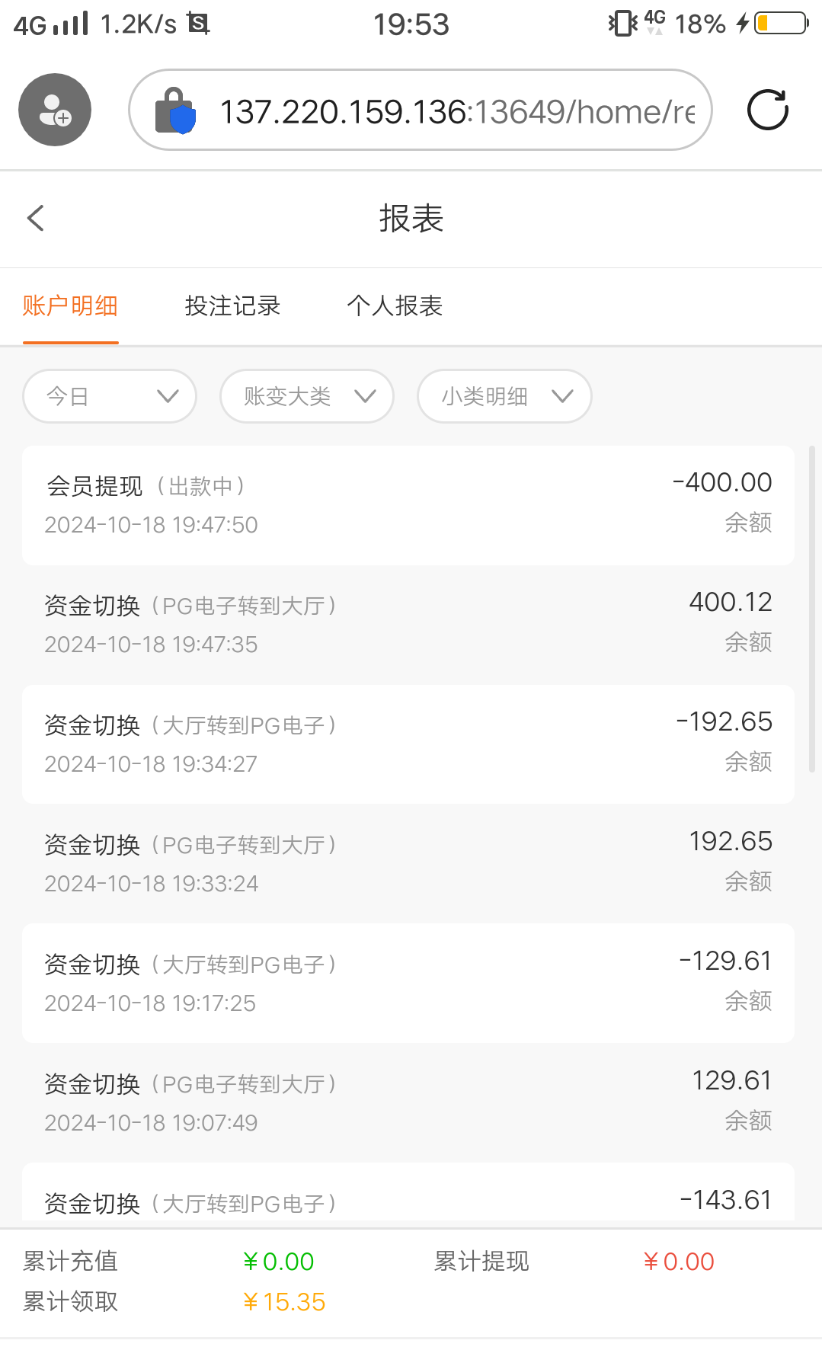This screenshot has width=822, height=1350.
Task: Go back using the left arrow
Action: [36, 218]
